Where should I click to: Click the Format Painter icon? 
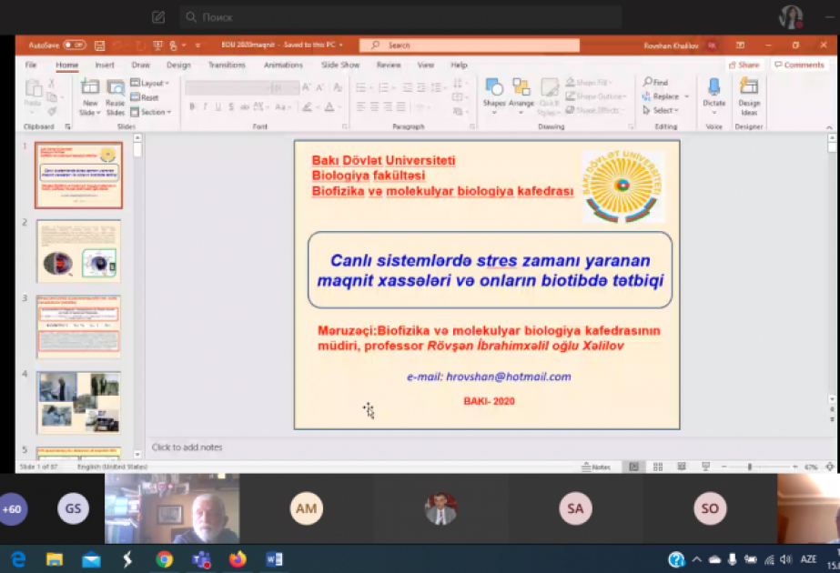tap(52, 111)
